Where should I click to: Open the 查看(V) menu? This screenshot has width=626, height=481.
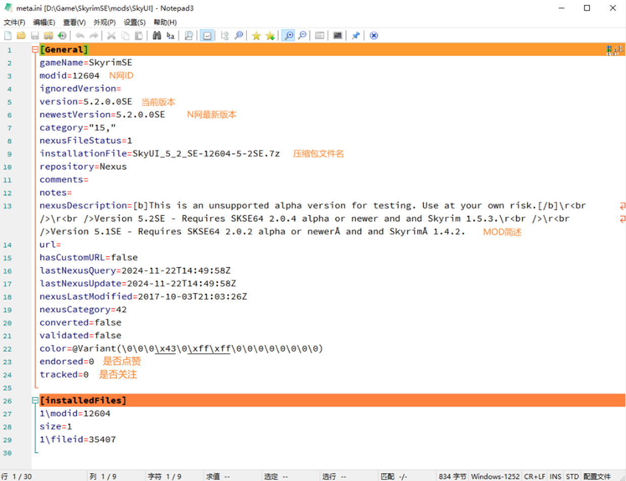click(74, 22)
